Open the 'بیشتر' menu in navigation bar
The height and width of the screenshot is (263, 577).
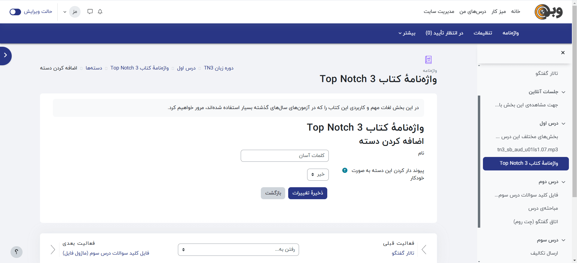click(x=407, y=33)
